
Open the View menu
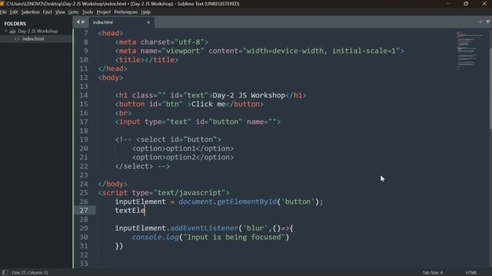(60, 12)
